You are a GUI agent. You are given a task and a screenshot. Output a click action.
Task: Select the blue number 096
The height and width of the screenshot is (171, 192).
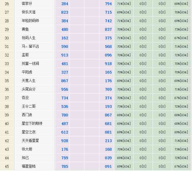pos(108,55)
